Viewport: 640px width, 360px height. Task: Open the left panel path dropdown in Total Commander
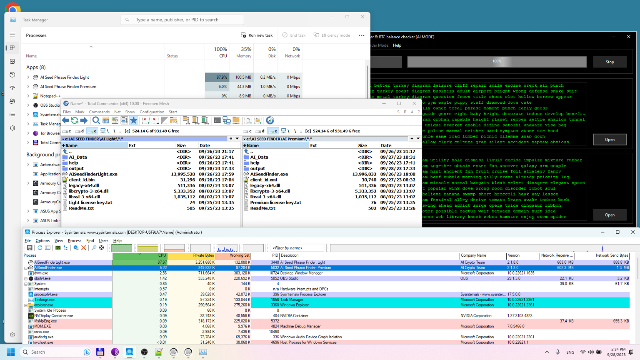click(236, 138)
